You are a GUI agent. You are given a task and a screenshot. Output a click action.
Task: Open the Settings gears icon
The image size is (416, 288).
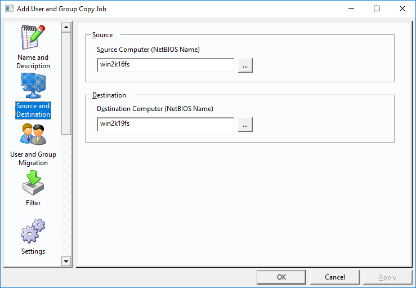[33, 231]
